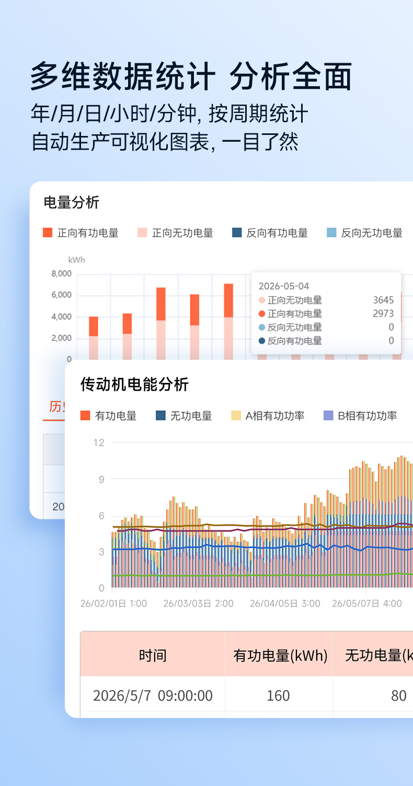Click the 26/03/03日 2:00 axis label
413x786 pixels.
[x=198, y=603]
